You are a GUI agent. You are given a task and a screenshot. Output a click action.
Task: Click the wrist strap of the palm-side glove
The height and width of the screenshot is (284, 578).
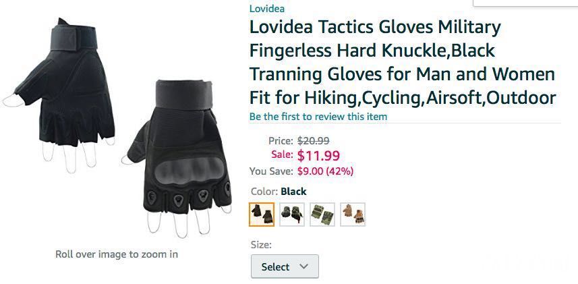tap(74, 38)
